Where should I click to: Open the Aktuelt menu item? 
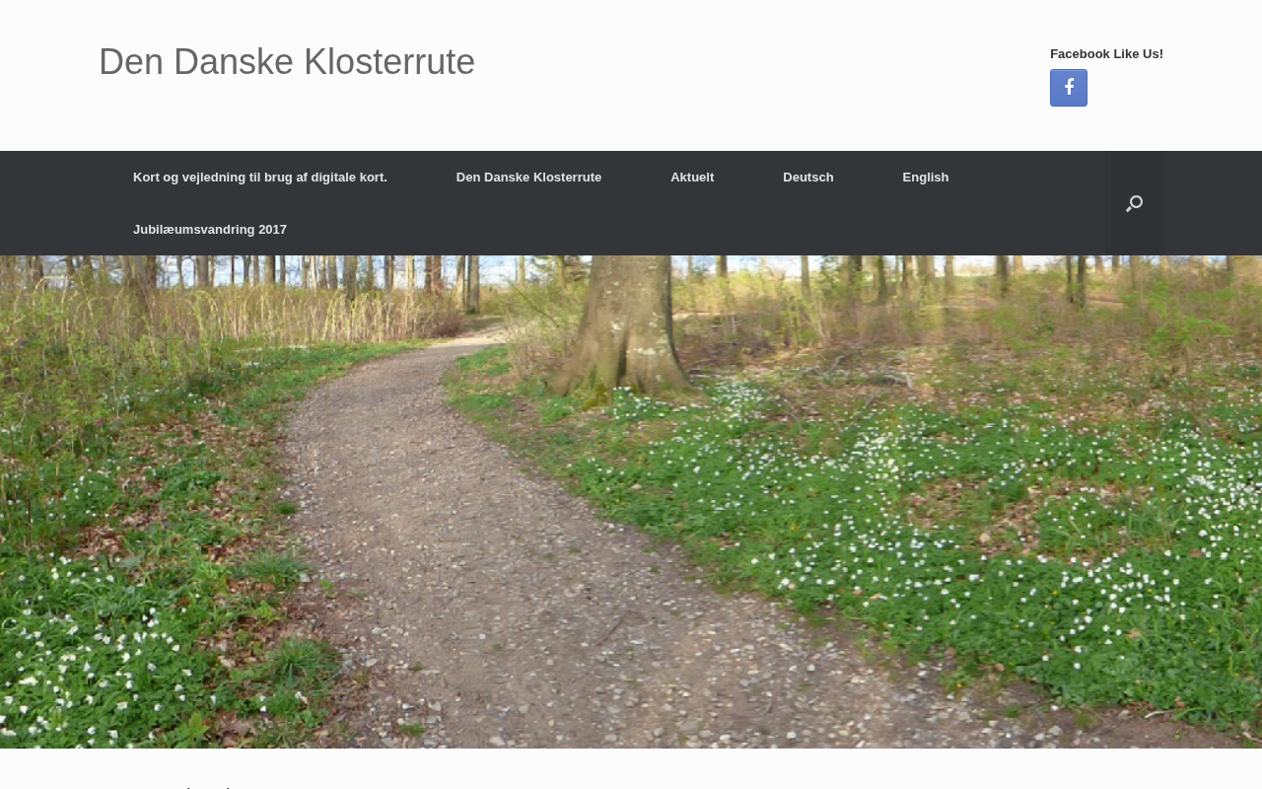click(x=692, y=178)
